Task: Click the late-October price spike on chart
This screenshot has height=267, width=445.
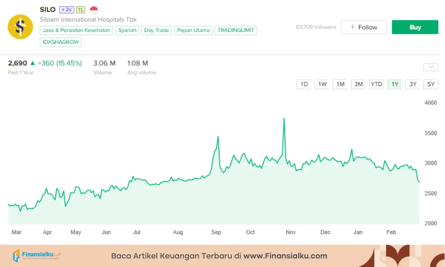Action: [284, 119]
